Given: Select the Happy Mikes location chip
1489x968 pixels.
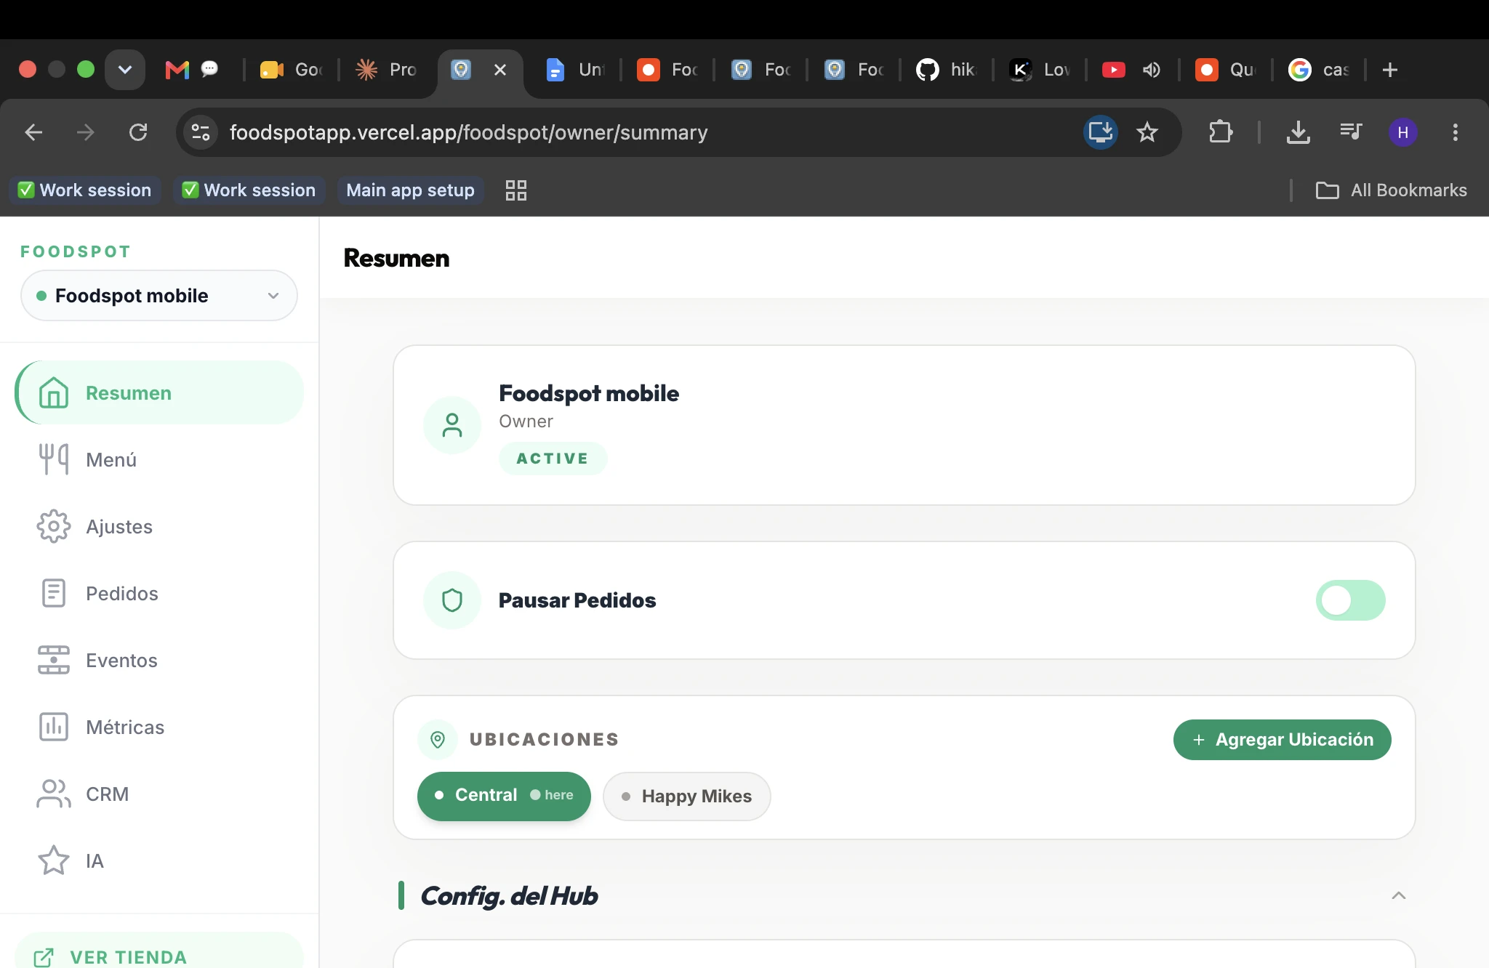Looking at the screenshot, I should click(686, 796).
